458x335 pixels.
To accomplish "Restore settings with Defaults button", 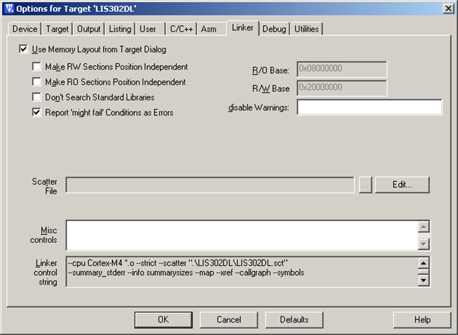I will (x=294, y=320).
